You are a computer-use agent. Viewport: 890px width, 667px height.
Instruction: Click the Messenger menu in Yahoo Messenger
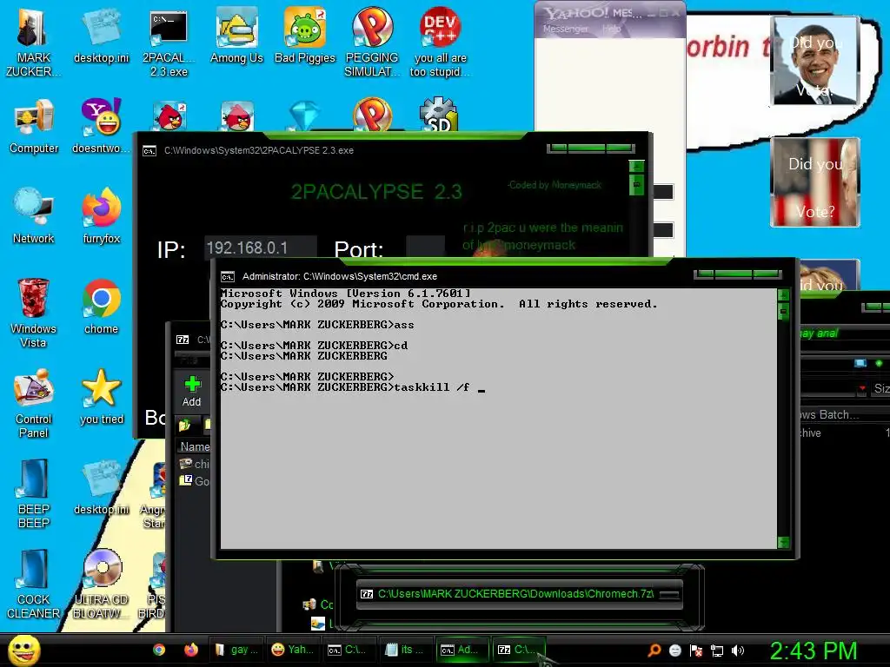point(565,29)
